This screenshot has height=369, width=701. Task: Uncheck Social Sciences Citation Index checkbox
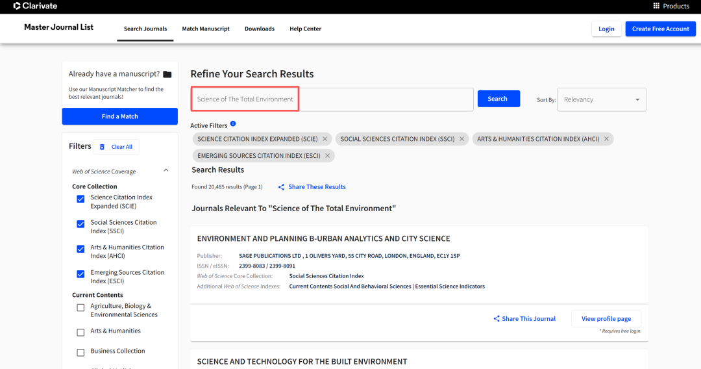(80, 224)
